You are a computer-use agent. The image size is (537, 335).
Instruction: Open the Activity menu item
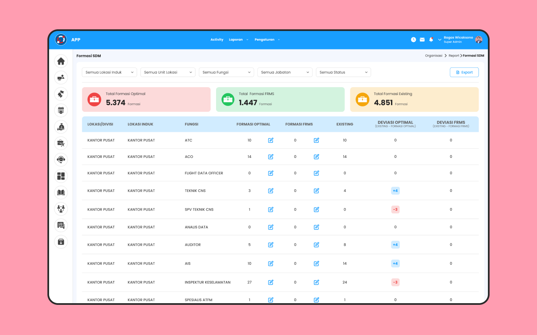click(217, 40)
